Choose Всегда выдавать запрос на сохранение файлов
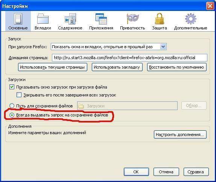The image size is (216, 182). pyautogui.click(x=12, y=115)
